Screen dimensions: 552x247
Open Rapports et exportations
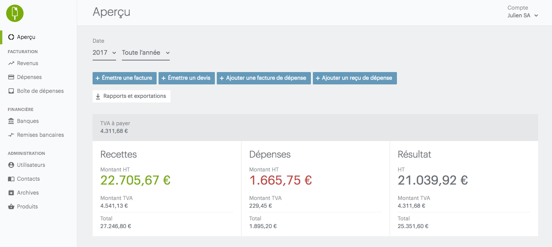(132, 96)
